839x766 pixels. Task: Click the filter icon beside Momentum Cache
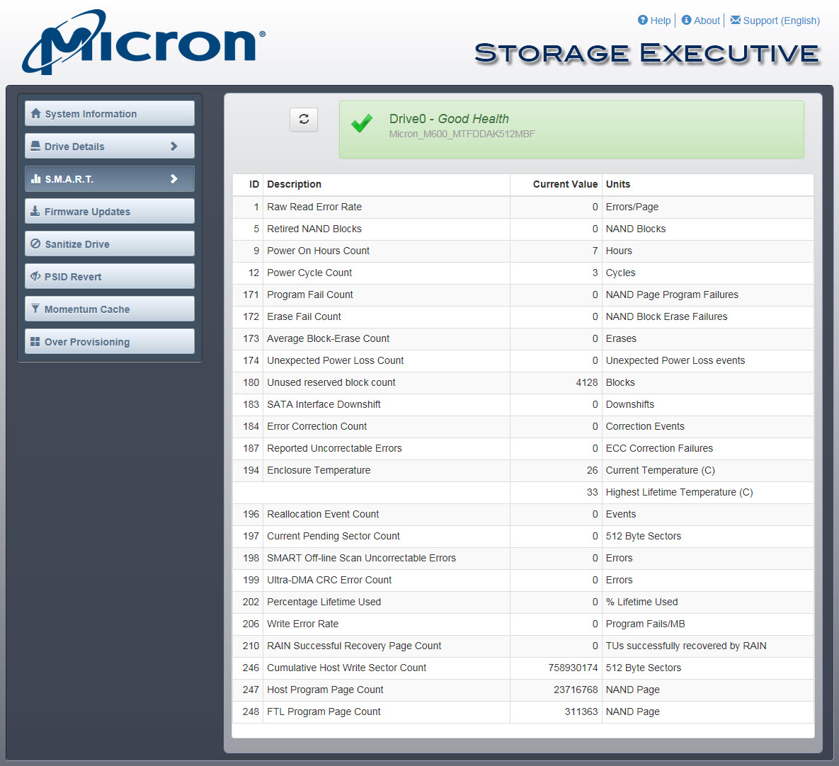(35, 309)
